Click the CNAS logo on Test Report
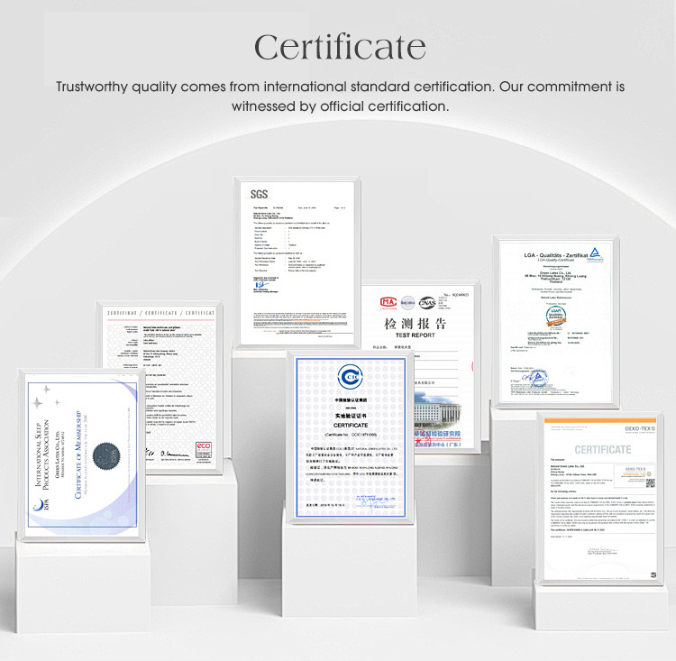676x661 pixels. point(427,302)
